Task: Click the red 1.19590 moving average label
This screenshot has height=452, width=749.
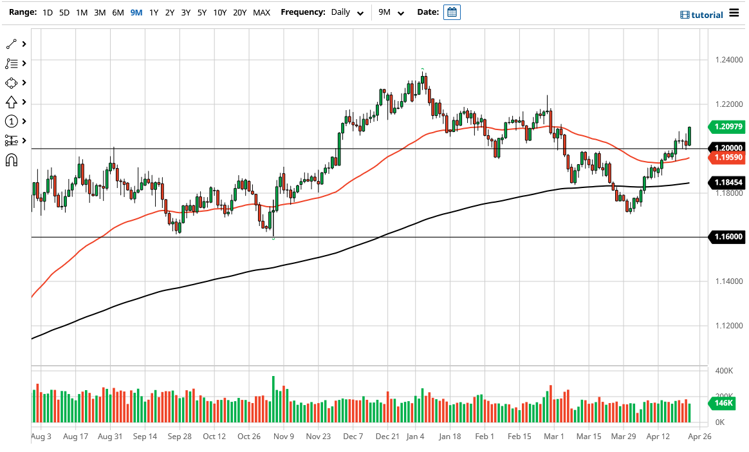Action: [x=727, y=157]
